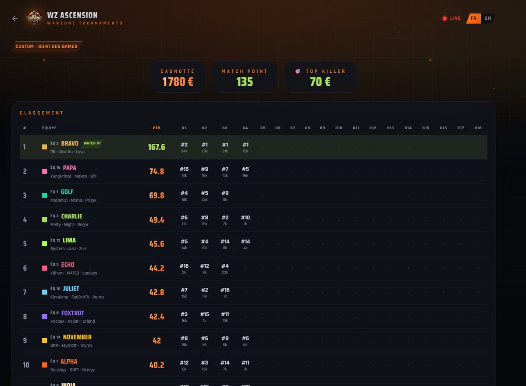The width and height of the screenshot is (526, 386).
Task: Click November's score 42
Action: coord(156,340)
